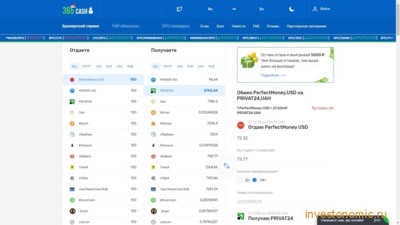Open the 365 Cash logo homepage
This screenshot has height=225, width=400.
pos(78,9)
